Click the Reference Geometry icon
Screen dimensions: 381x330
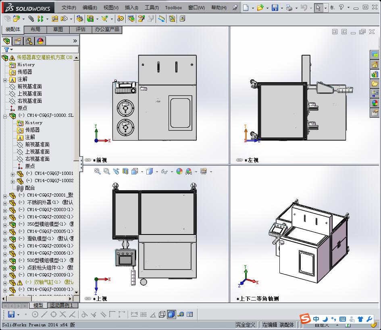pos(105,19)
